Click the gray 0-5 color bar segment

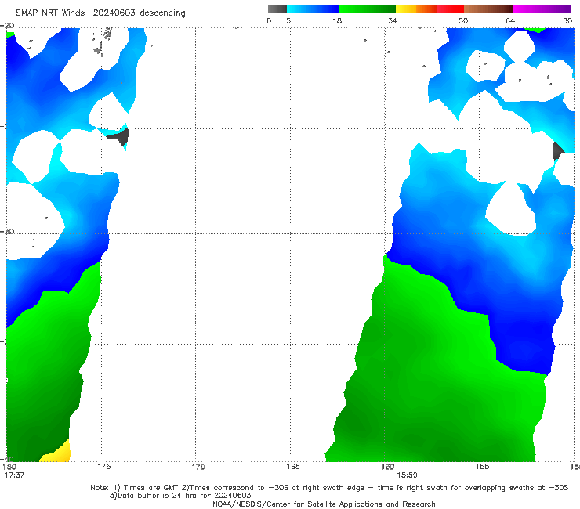coord(277,9)
